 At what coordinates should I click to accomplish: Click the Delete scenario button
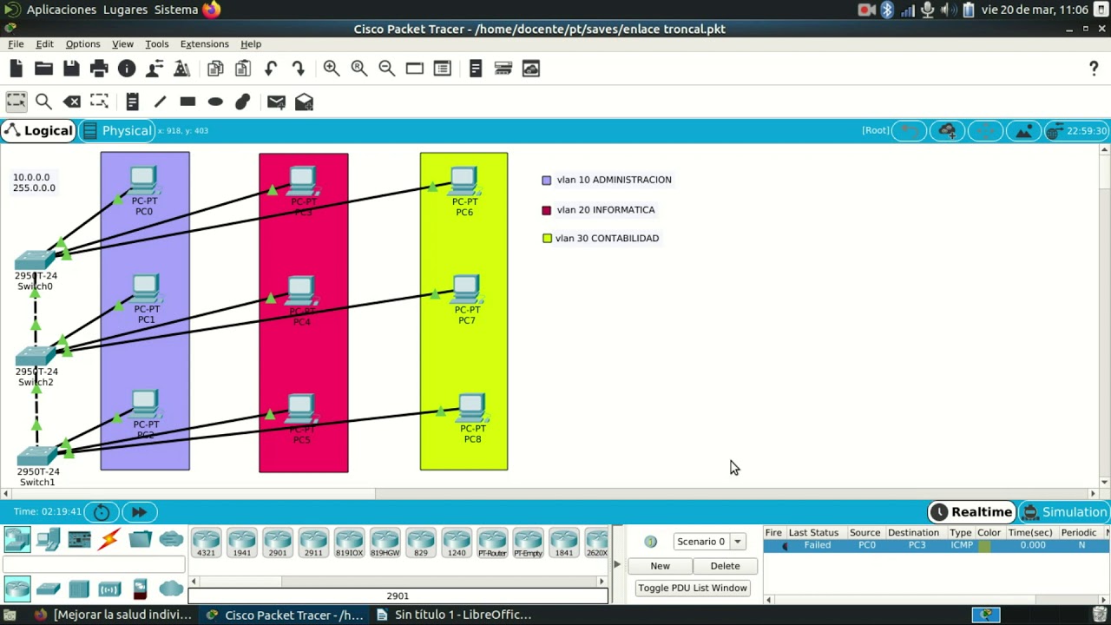[x=725, y=566]
